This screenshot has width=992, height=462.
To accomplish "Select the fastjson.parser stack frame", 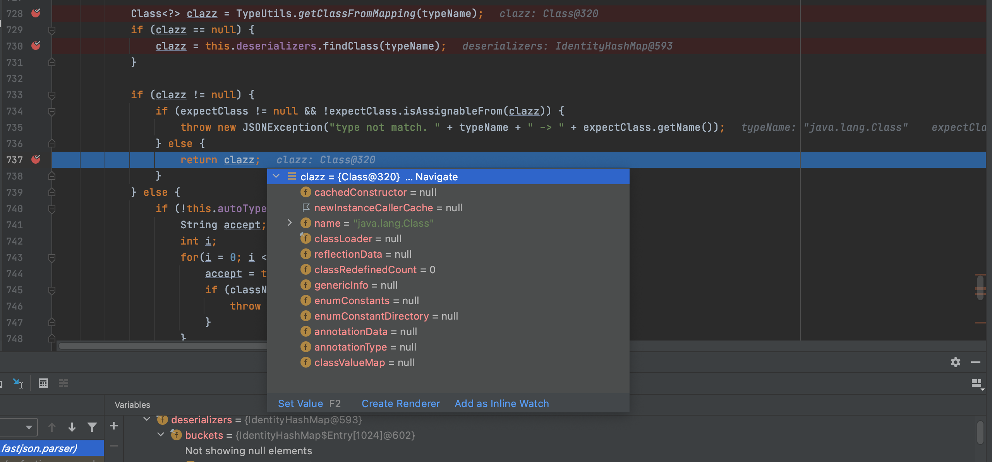I will point(52,448).
